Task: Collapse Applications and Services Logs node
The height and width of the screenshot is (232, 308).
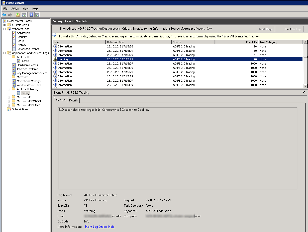Action: click(x=4, y=53)
